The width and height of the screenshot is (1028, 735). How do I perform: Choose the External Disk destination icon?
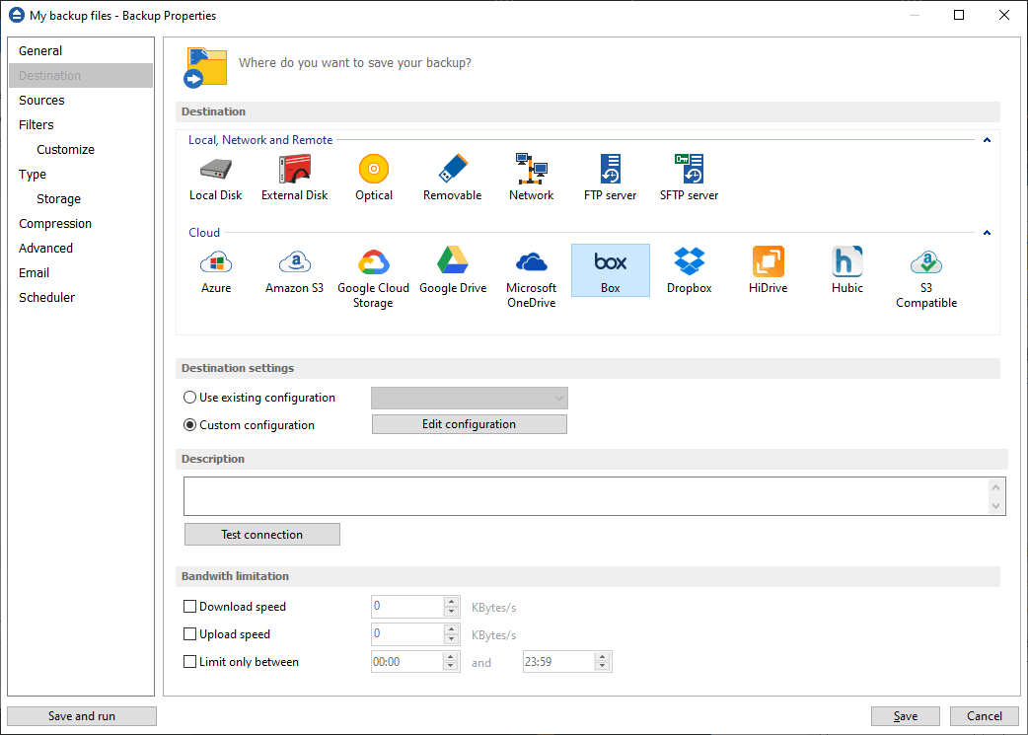[294, 177]
